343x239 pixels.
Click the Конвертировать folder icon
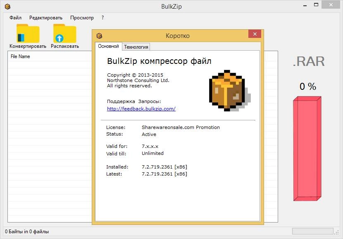tap(28, 33)
